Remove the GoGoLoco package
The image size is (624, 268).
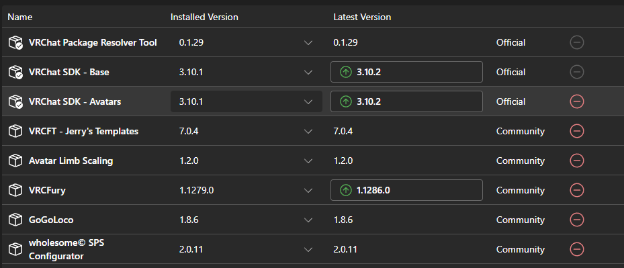coord(576,220)
